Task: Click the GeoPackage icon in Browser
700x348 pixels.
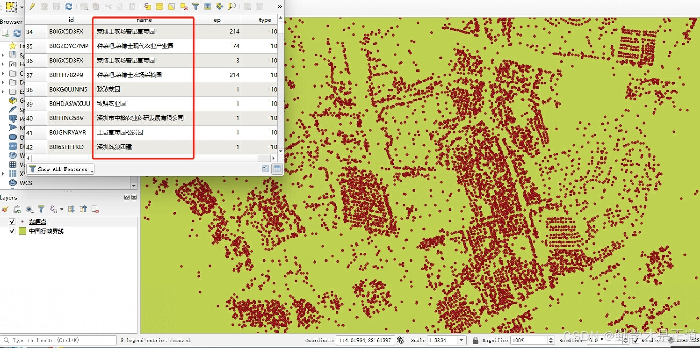Action: point(13,100)
